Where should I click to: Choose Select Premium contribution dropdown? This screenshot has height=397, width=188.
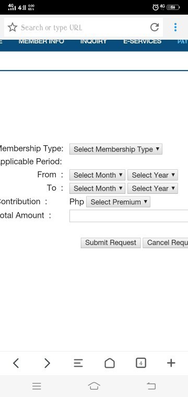pos(118,202)
